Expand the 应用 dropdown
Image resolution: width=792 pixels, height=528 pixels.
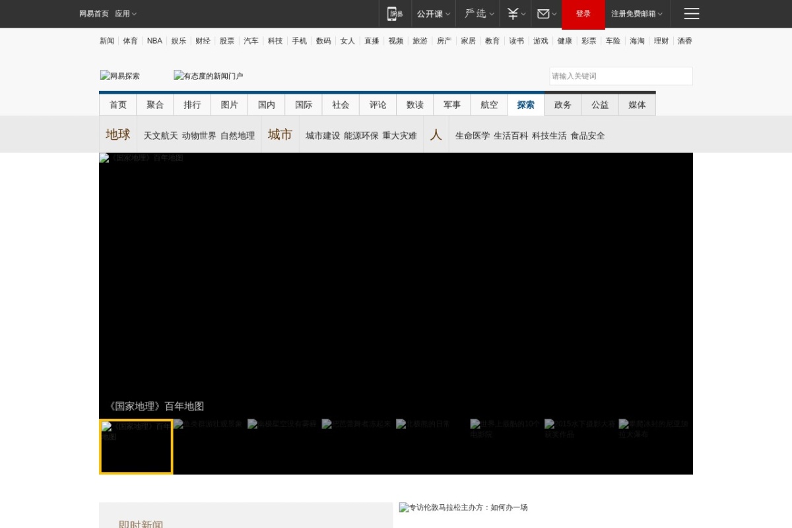tap(125, 14)
